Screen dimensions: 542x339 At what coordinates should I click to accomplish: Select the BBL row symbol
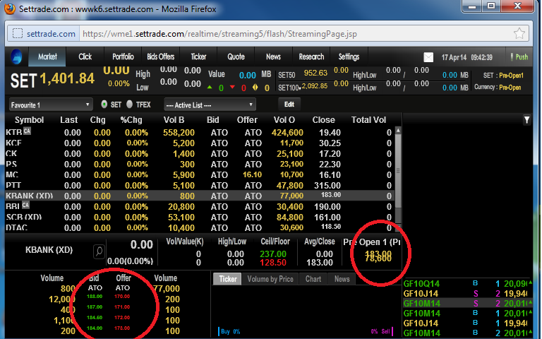[13, 206]
